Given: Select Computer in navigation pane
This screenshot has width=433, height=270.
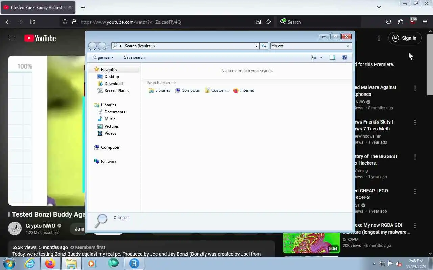Looking at the screenshot, I should (110, 147).
